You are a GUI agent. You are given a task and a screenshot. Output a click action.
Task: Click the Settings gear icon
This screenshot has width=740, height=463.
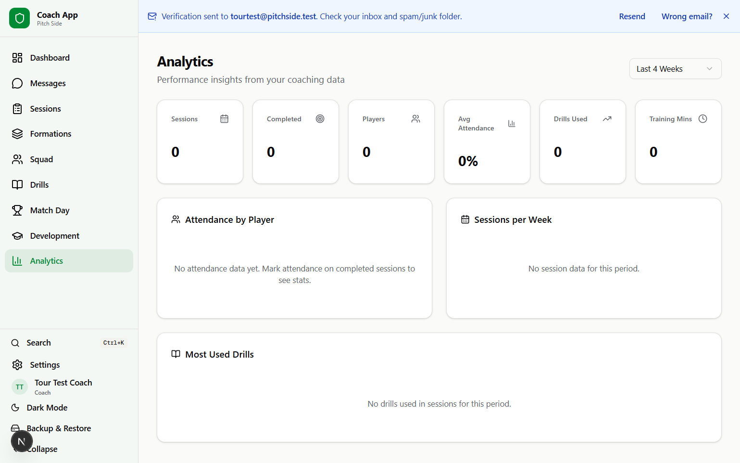(17, 365)
